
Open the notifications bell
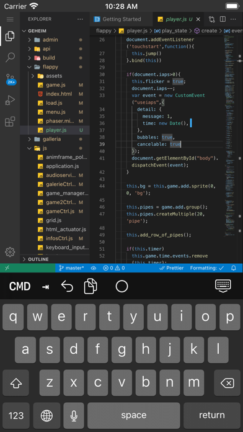(234, 268)
